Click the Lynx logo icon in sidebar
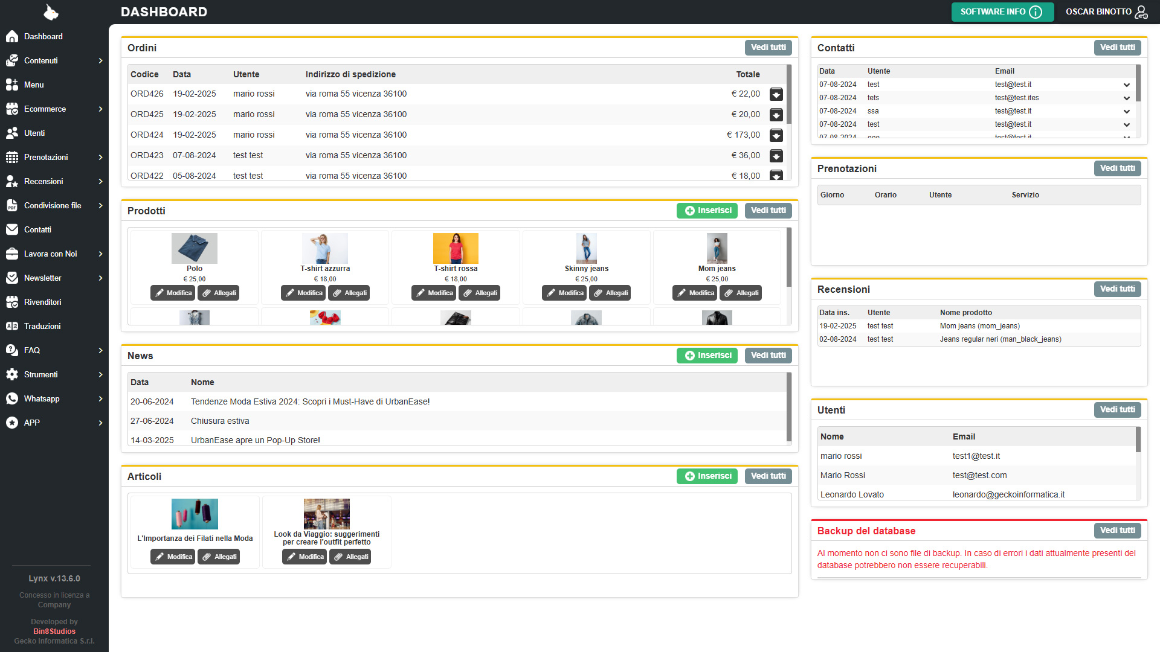The height and width of the screenshot is (652, 1160). 51,12
